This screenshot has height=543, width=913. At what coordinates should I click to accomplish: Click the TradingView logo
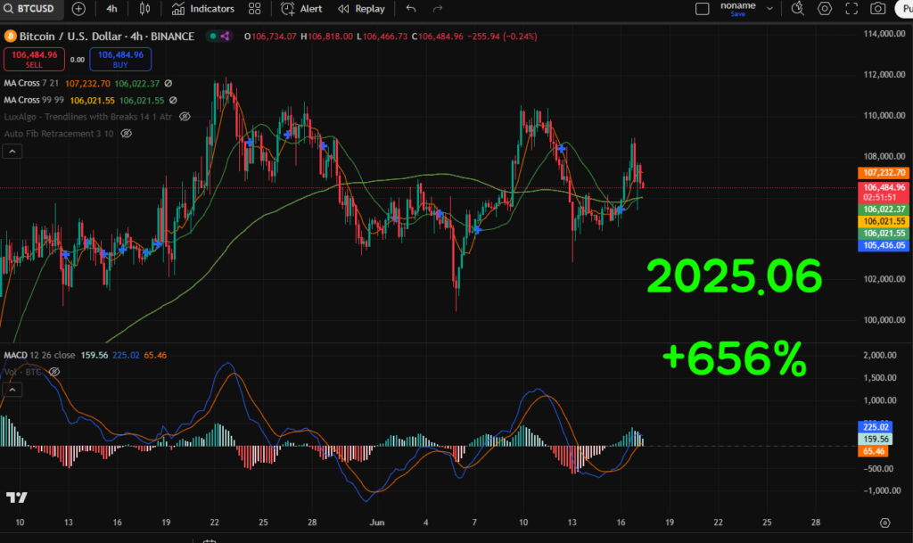coord(16,498)
